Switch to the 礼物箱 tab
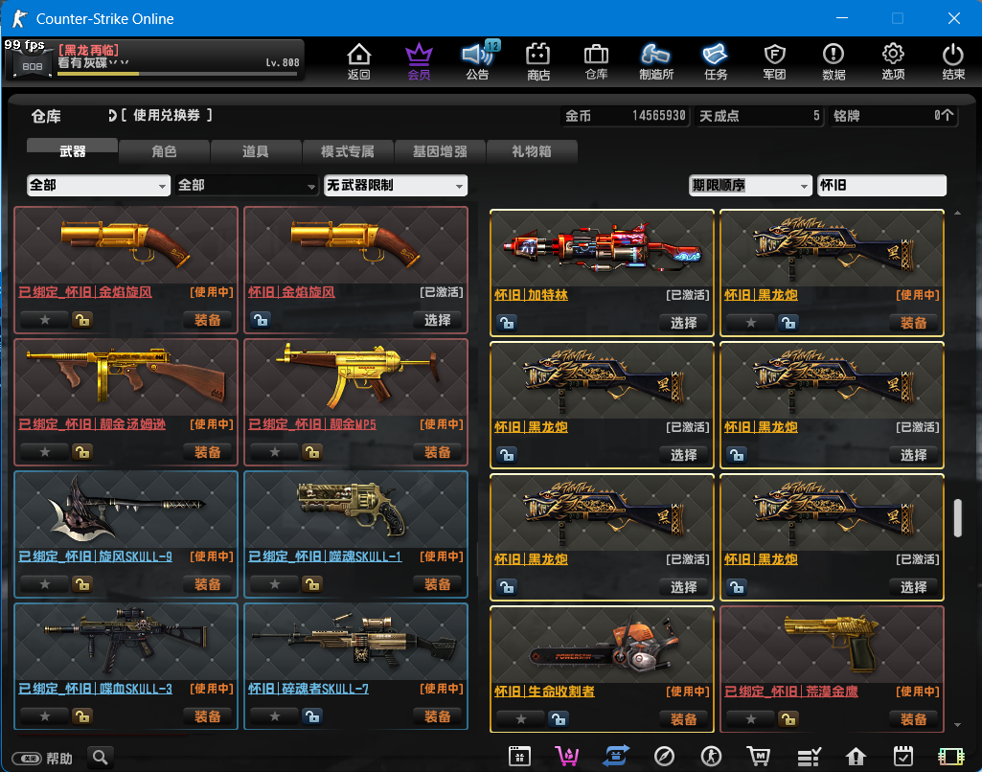The image size is (982, 772). pos(531,151)
